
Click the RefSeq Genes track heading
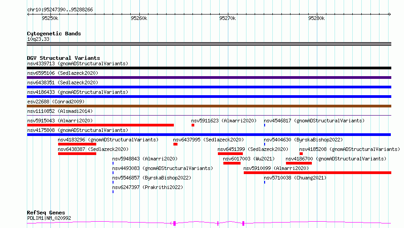[x=46, y=213]
